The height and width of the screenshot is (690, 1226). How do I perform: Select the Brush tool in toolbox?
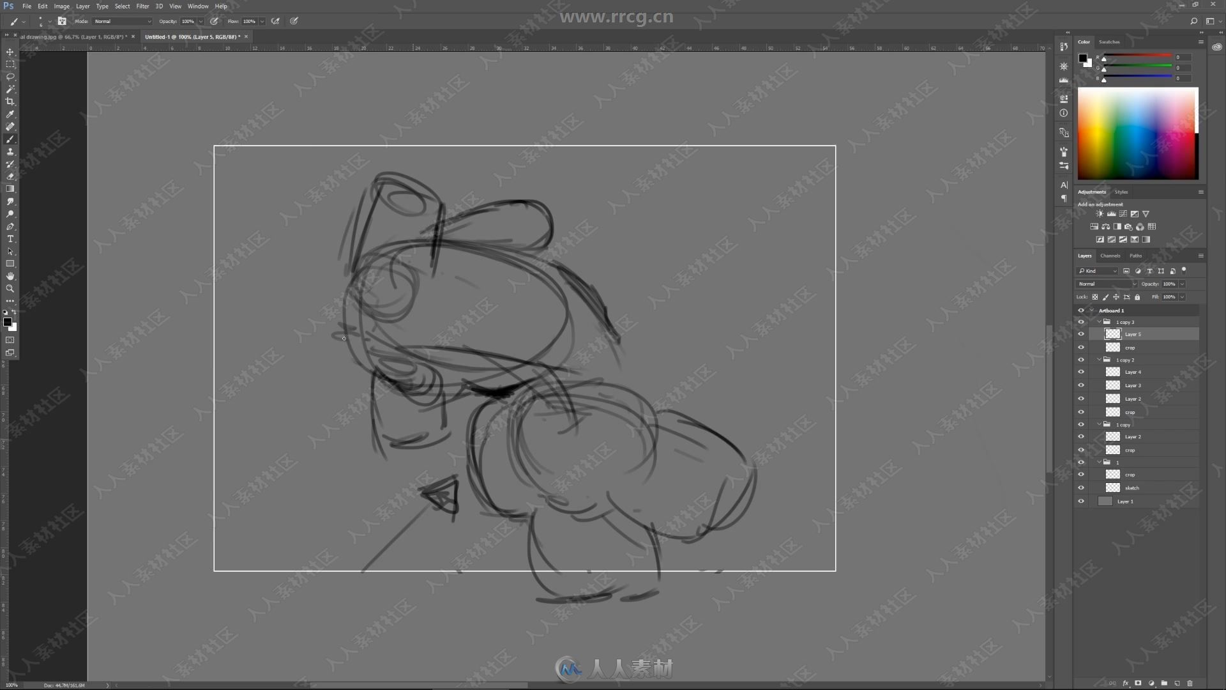tap(10, 139)
